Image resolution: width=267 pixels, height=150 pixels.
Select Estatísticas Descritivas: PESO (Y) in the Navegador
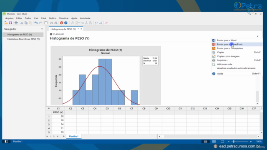pos(23,39)
